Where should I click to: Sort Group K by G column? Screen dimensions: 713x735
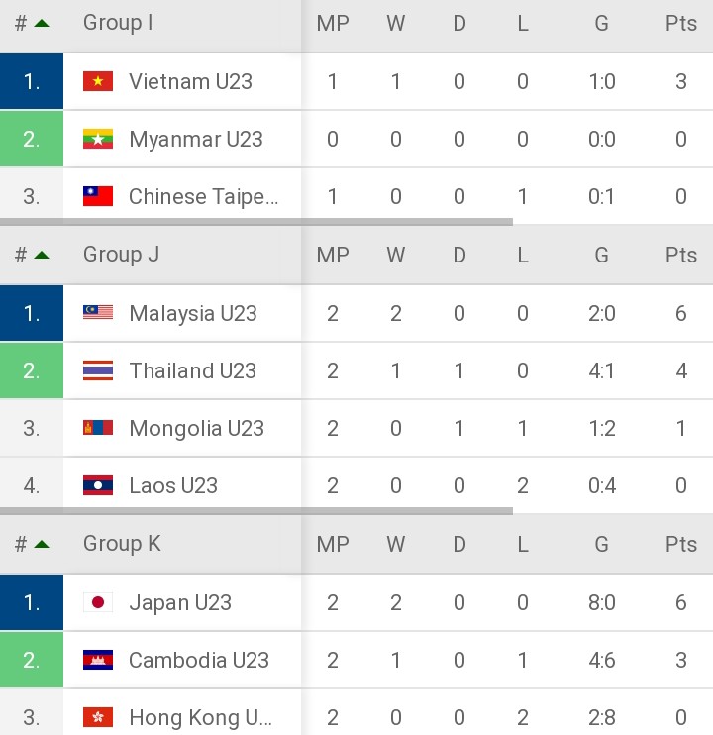(601, 544)
